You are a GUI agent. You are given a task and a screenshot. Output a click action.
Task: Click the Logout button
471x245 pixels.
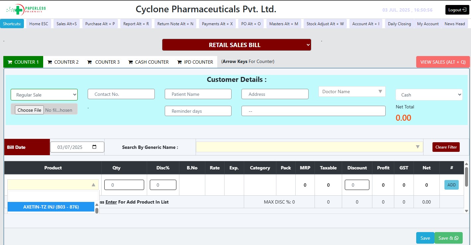457,10
